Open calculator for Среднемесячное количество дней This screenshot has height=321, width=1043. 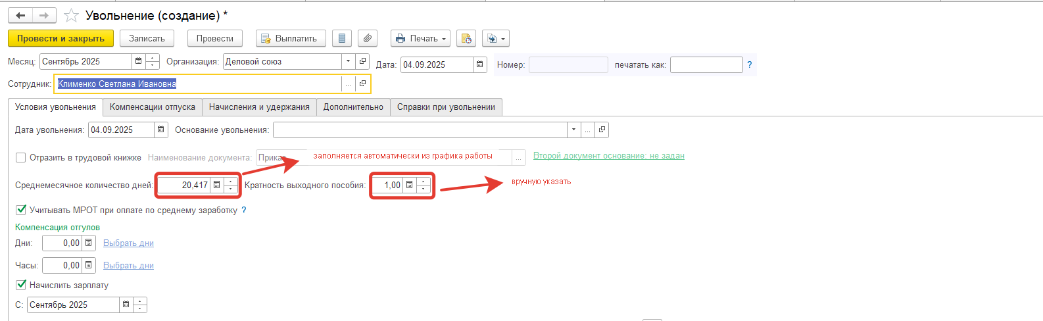pyautogui.click(x=216, y=185)
